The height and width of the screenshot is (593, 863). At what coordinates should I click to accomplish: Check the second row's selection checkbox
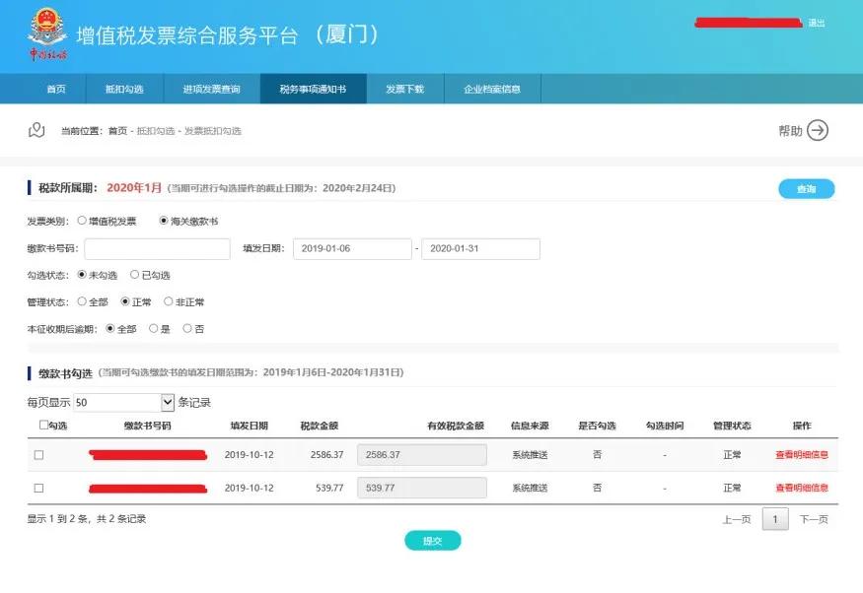point(39,487)
